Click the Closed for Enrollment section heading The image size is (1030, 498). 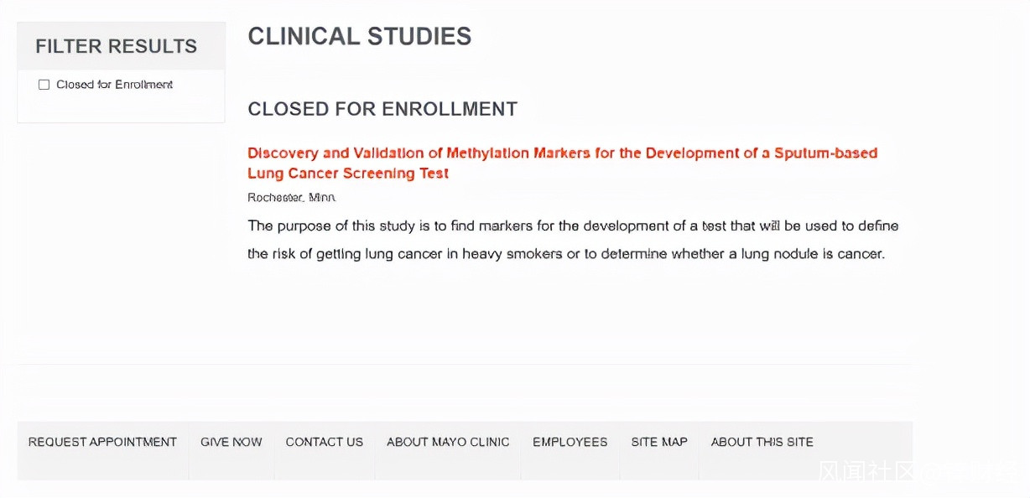[x=382, y=109]
